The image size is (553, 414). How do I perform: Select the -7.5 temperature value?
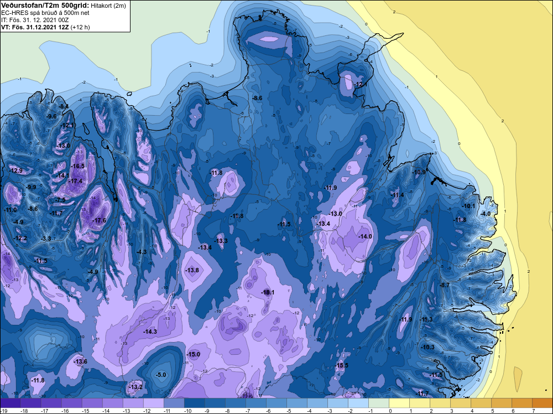[61, 200]
